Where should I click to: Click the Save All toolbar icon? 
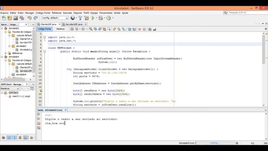coord(22,18)
